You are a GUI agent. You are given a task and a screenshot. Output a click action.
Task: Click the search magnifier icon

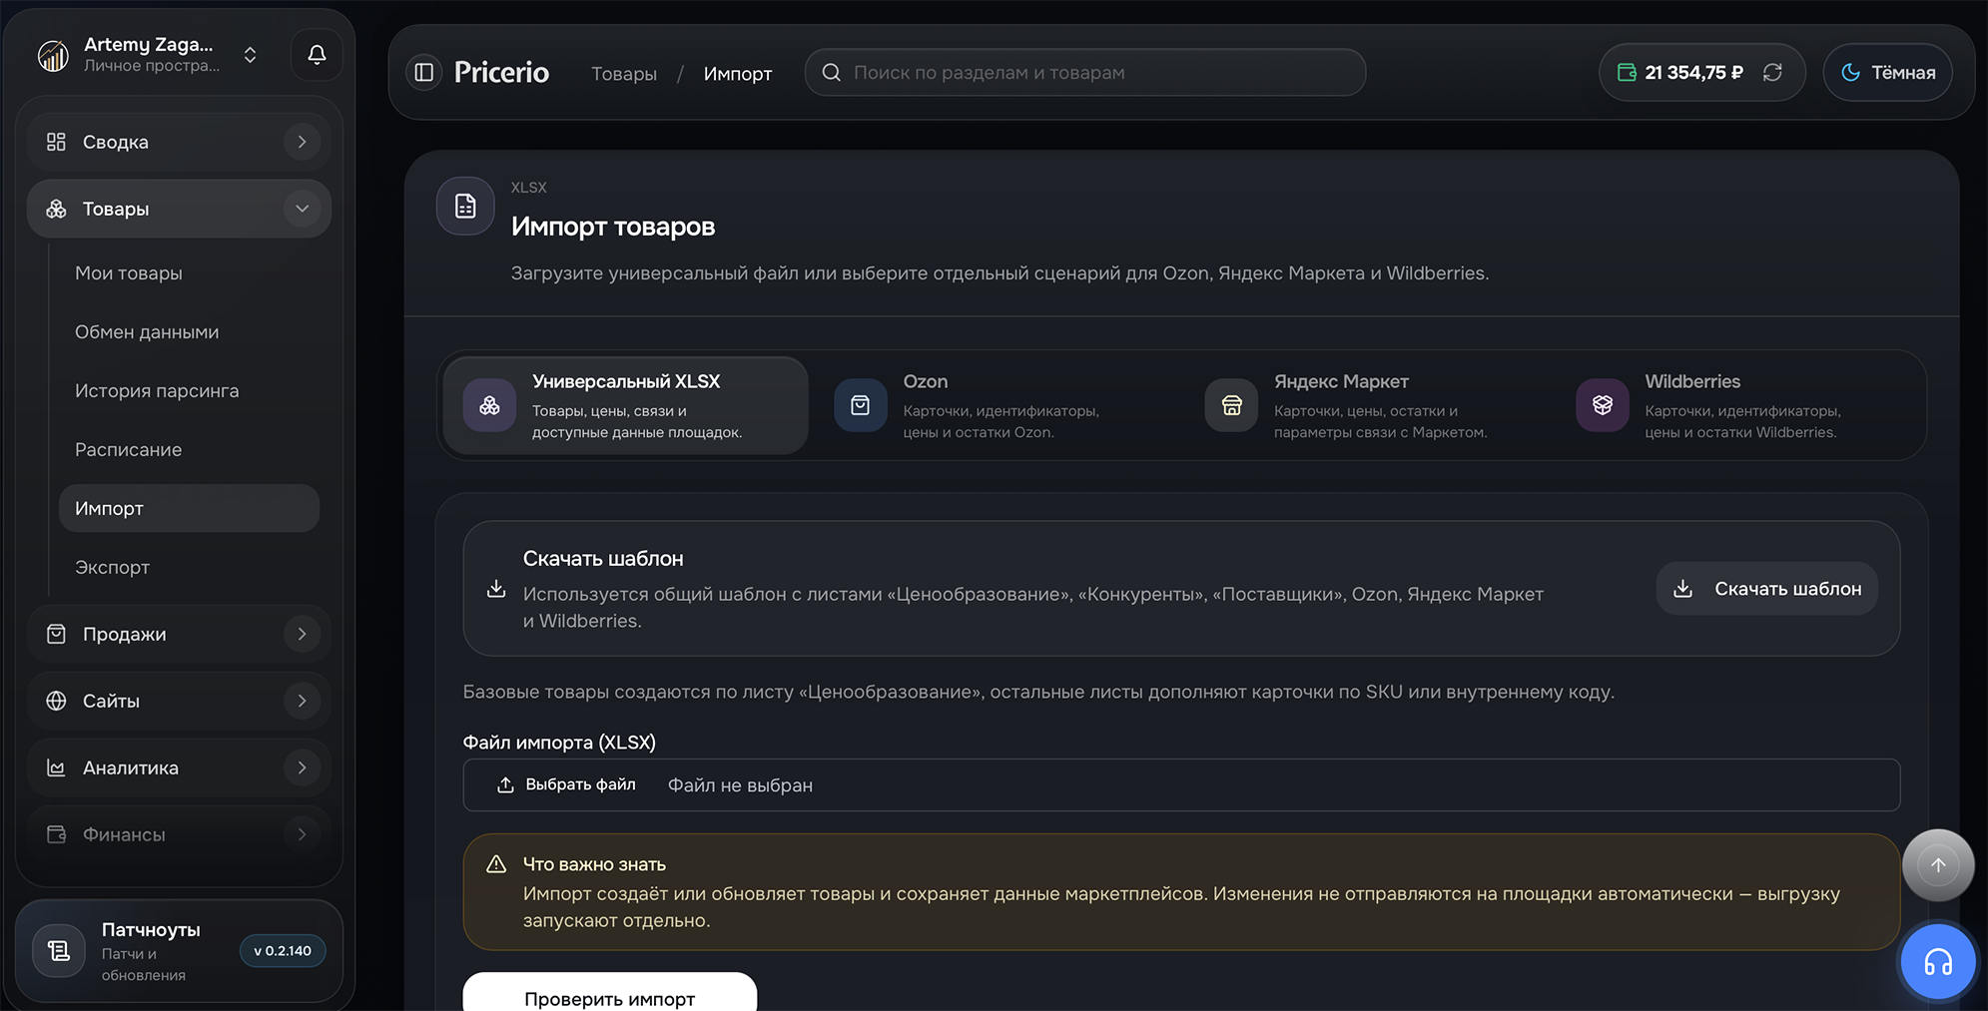coord(831,72)
